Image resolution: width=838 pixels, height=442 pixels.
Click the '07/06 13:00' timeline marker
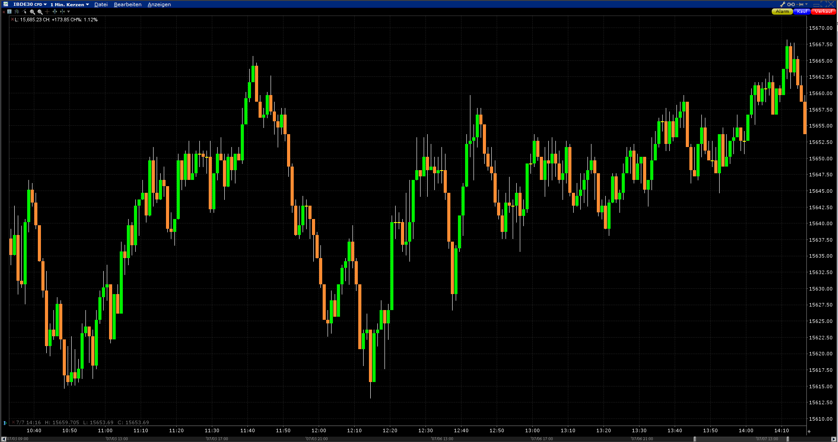(x=442, y=439)
